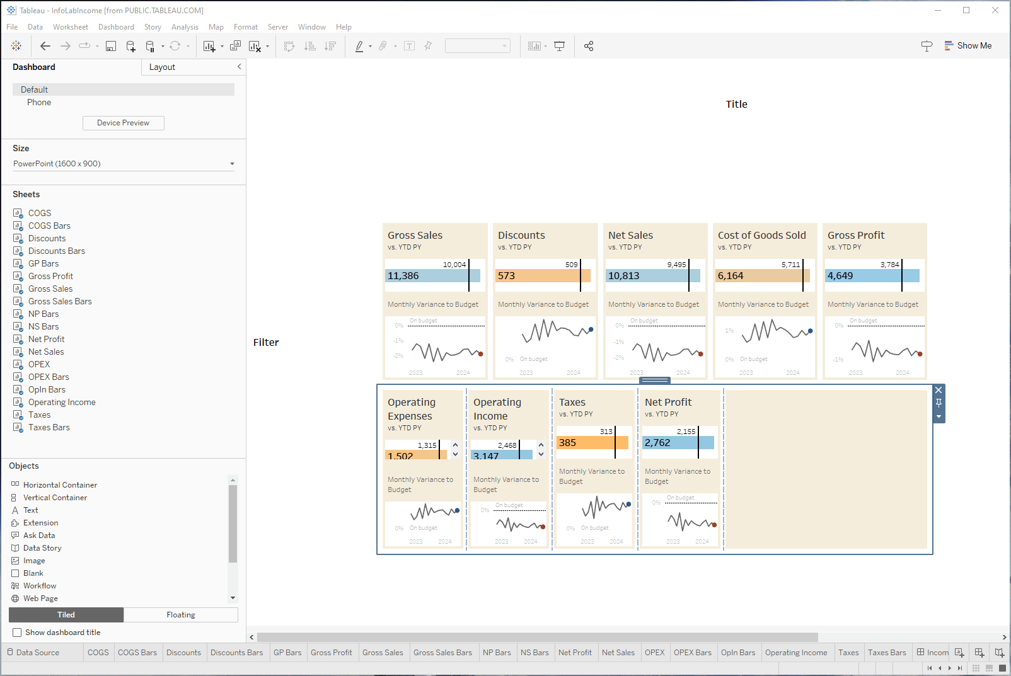
Task: Switch to the Layout tab
Action: 162,67
